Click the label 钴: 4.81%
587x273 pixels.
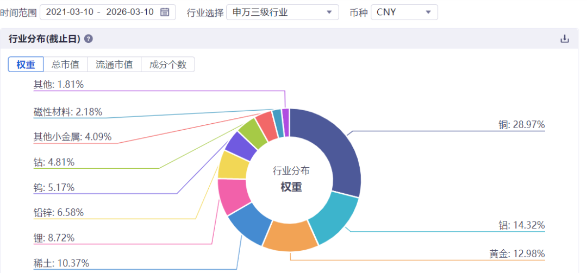click(54, 162)
